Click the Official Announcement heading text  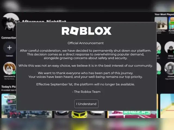pyautogui.click(x=86, y=43)
